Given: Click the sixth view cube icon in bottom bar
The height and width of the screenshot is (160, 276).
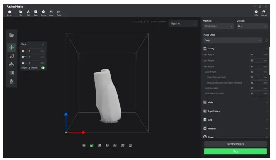Looking at the screenshot, I should click(123, 145).
